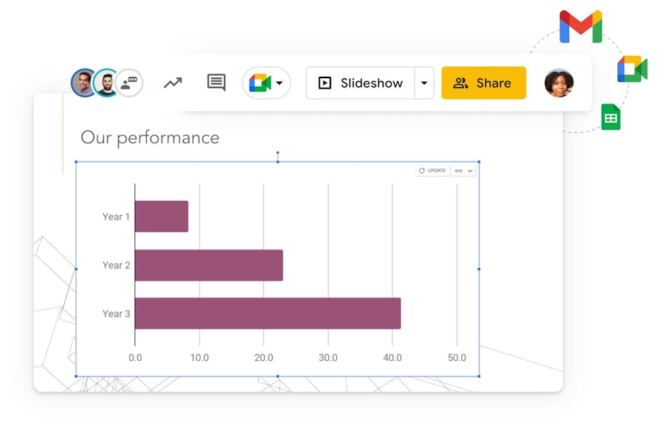668x444 pixels.
Task: Select the linked chart chain icon
Action: click(460, 171)
